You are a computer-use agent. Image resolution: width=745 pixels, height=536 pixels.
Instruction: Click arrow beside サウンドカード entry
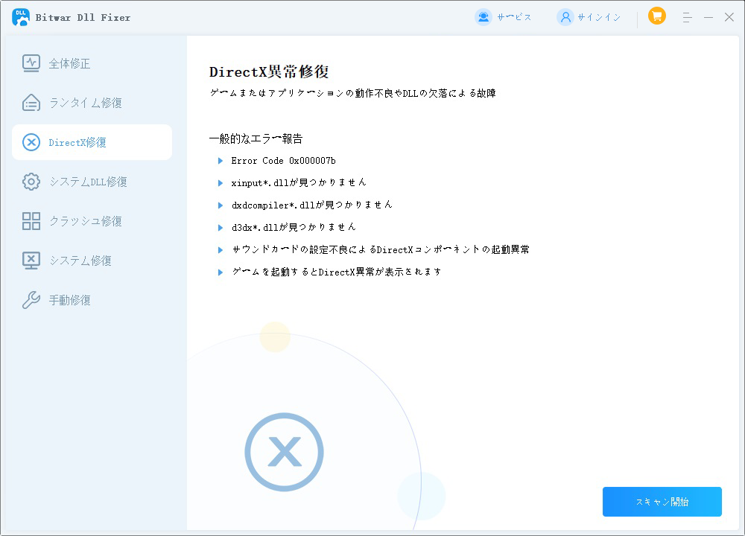pos(221,250)
